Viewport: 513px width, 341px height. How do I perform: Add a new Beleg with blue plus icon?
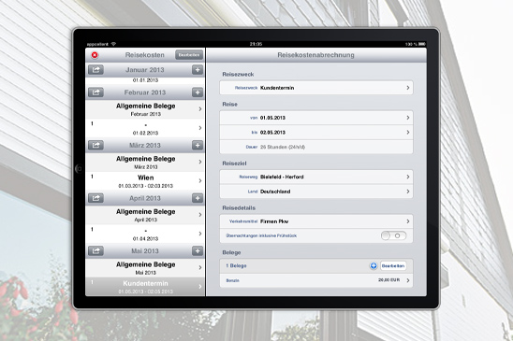coord(374,266)
